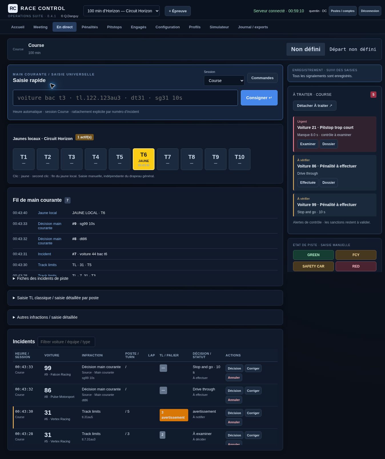Set the RED flag state
Screen dimensions: 385x459
[x=356, y=266]
